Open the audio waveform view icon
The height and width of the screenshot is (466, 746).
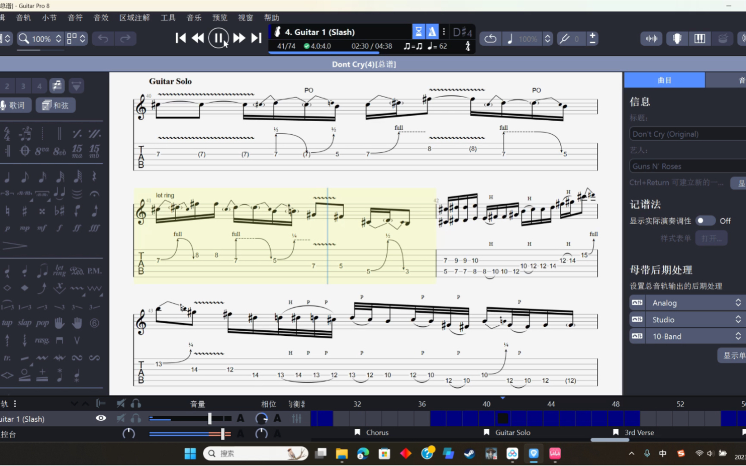click(652, 39)
